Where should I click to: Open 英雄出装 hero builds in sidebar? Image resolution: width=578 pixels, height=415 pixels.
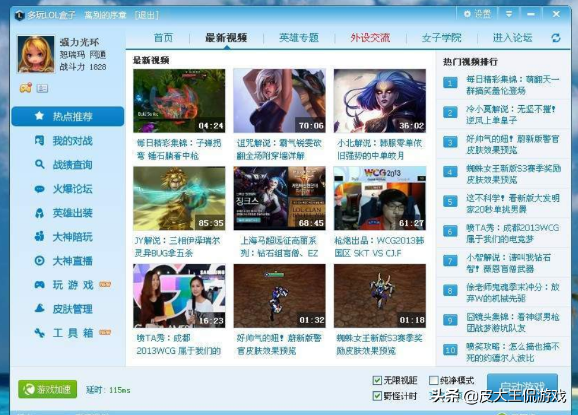tap(72, 213)
